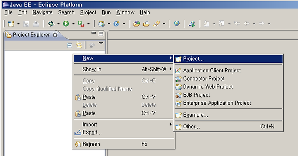This screenshot has width=298, height=156.
Task: Choose Export... from context menu
Action: [x=123, y=132]
